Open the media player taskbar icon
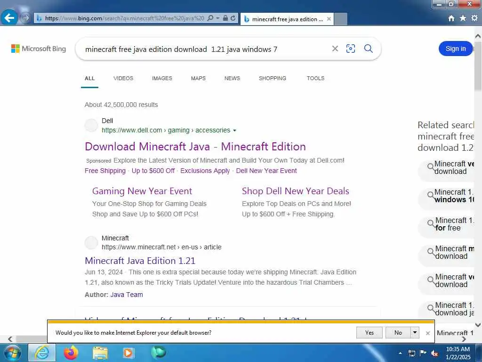482x362 pixels. (x=128, y=353)
